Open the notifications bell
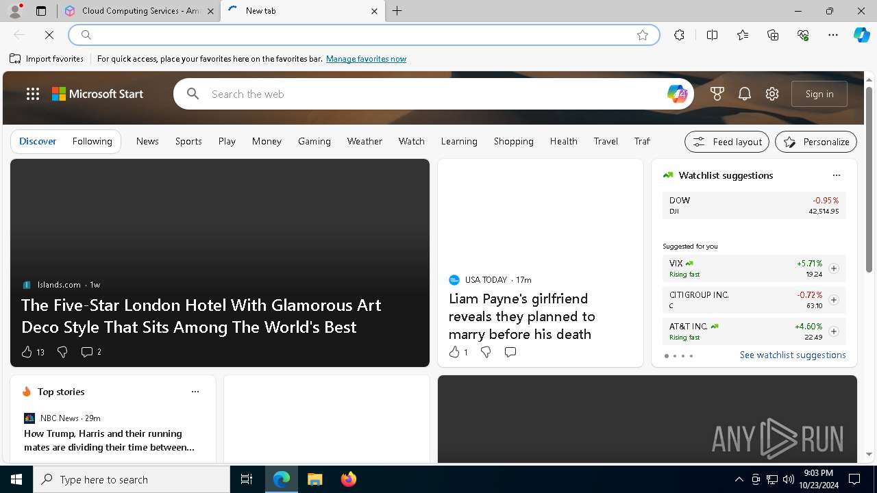 click(x=745, y=94)
